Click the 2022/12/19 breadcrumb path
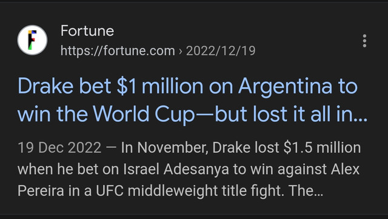 pos(221,51)
